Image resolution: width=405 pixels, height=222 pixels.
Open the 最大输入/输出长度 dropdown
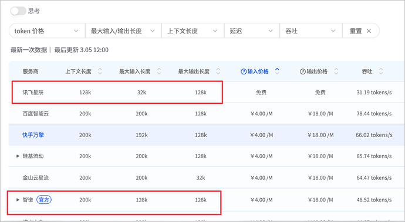123,31
